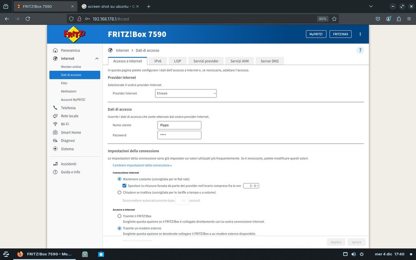This screenshot has width=416, height=260.
Task: Open Monitor online in sidebar
Action: (x=71, y=67)
